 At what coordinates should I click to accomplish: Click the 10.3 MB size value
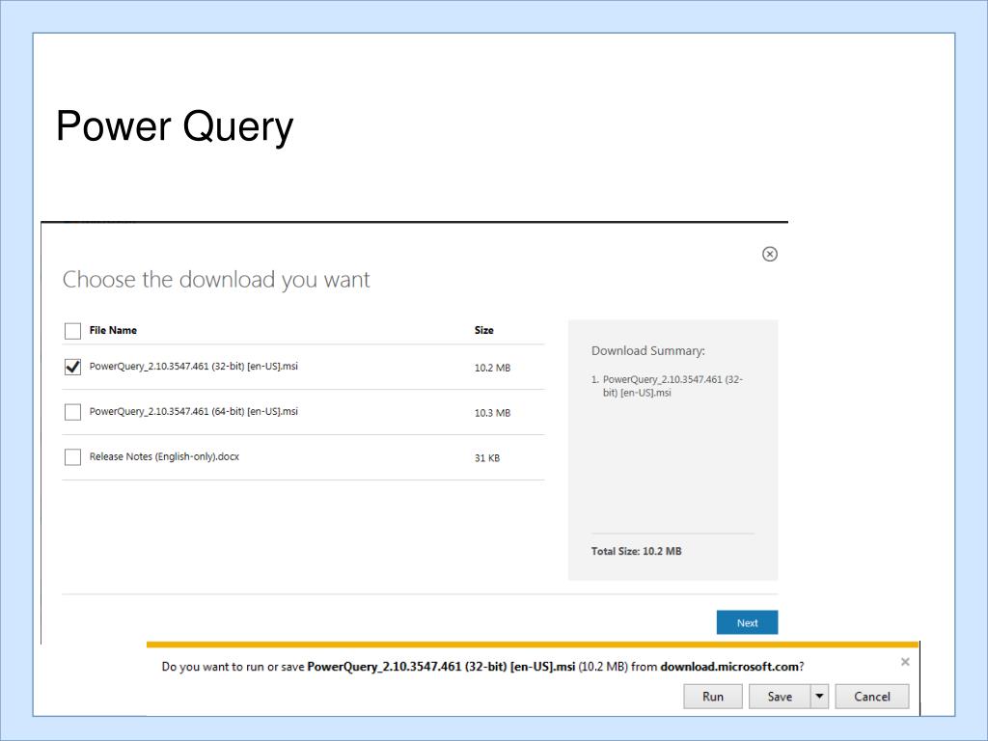[x=492, y=413]
